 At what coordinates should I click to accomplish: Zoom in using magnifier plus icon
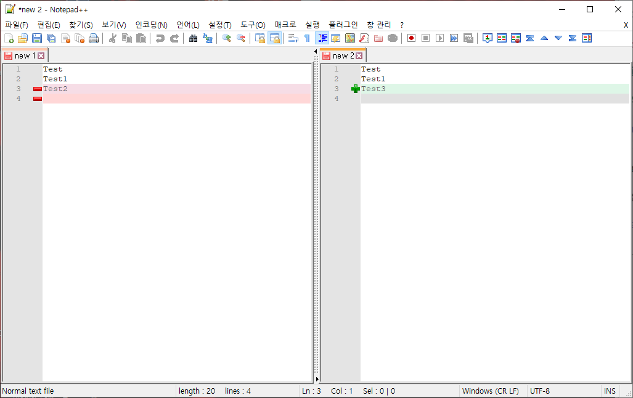pos(226,38)
